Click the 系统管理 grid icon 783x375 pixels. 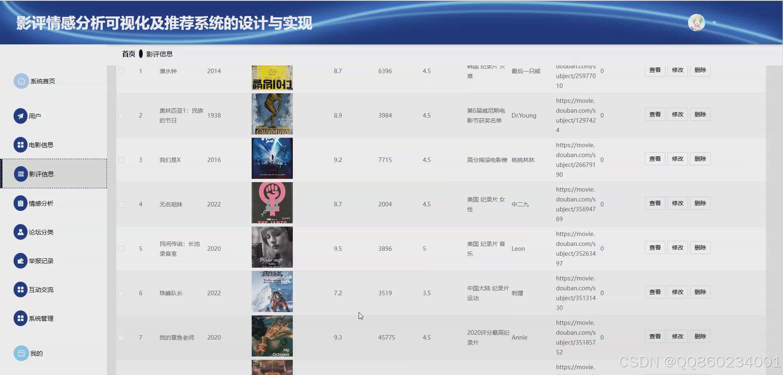click(x=20, y=318)
